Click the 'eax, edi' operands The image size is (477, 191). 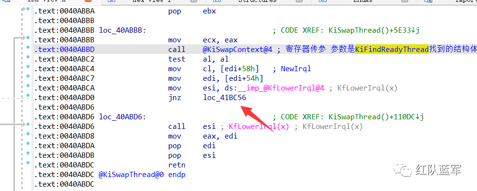click(x=220, y=136)
